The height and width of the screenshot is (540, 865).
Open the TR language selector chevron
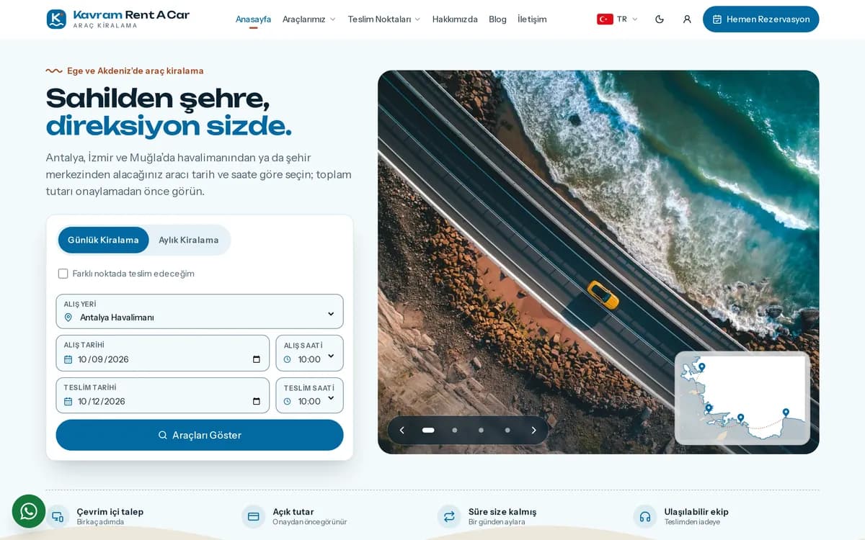click(635, 19)
